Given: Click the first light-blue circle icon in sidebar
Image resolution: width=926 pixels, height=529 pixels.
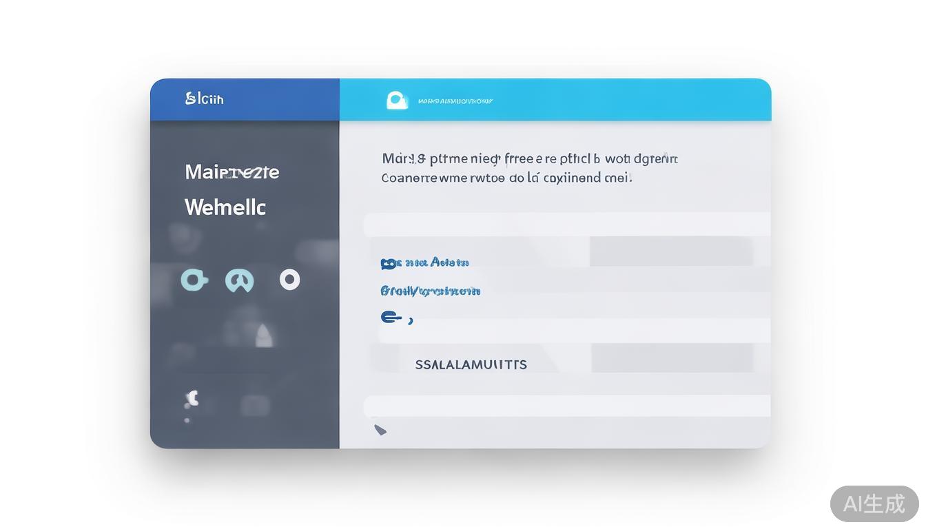Looking at the screenshot, I should tap(194, 280).
